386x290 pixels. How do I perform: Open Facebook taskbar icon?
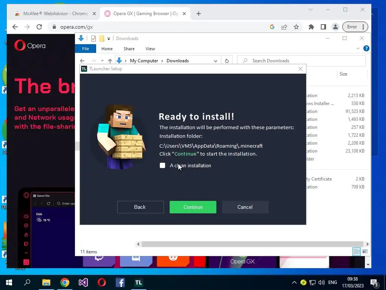(120, 282)
